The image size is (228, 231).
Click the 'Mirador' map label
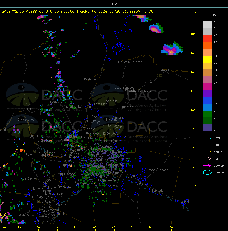point(116,186)
